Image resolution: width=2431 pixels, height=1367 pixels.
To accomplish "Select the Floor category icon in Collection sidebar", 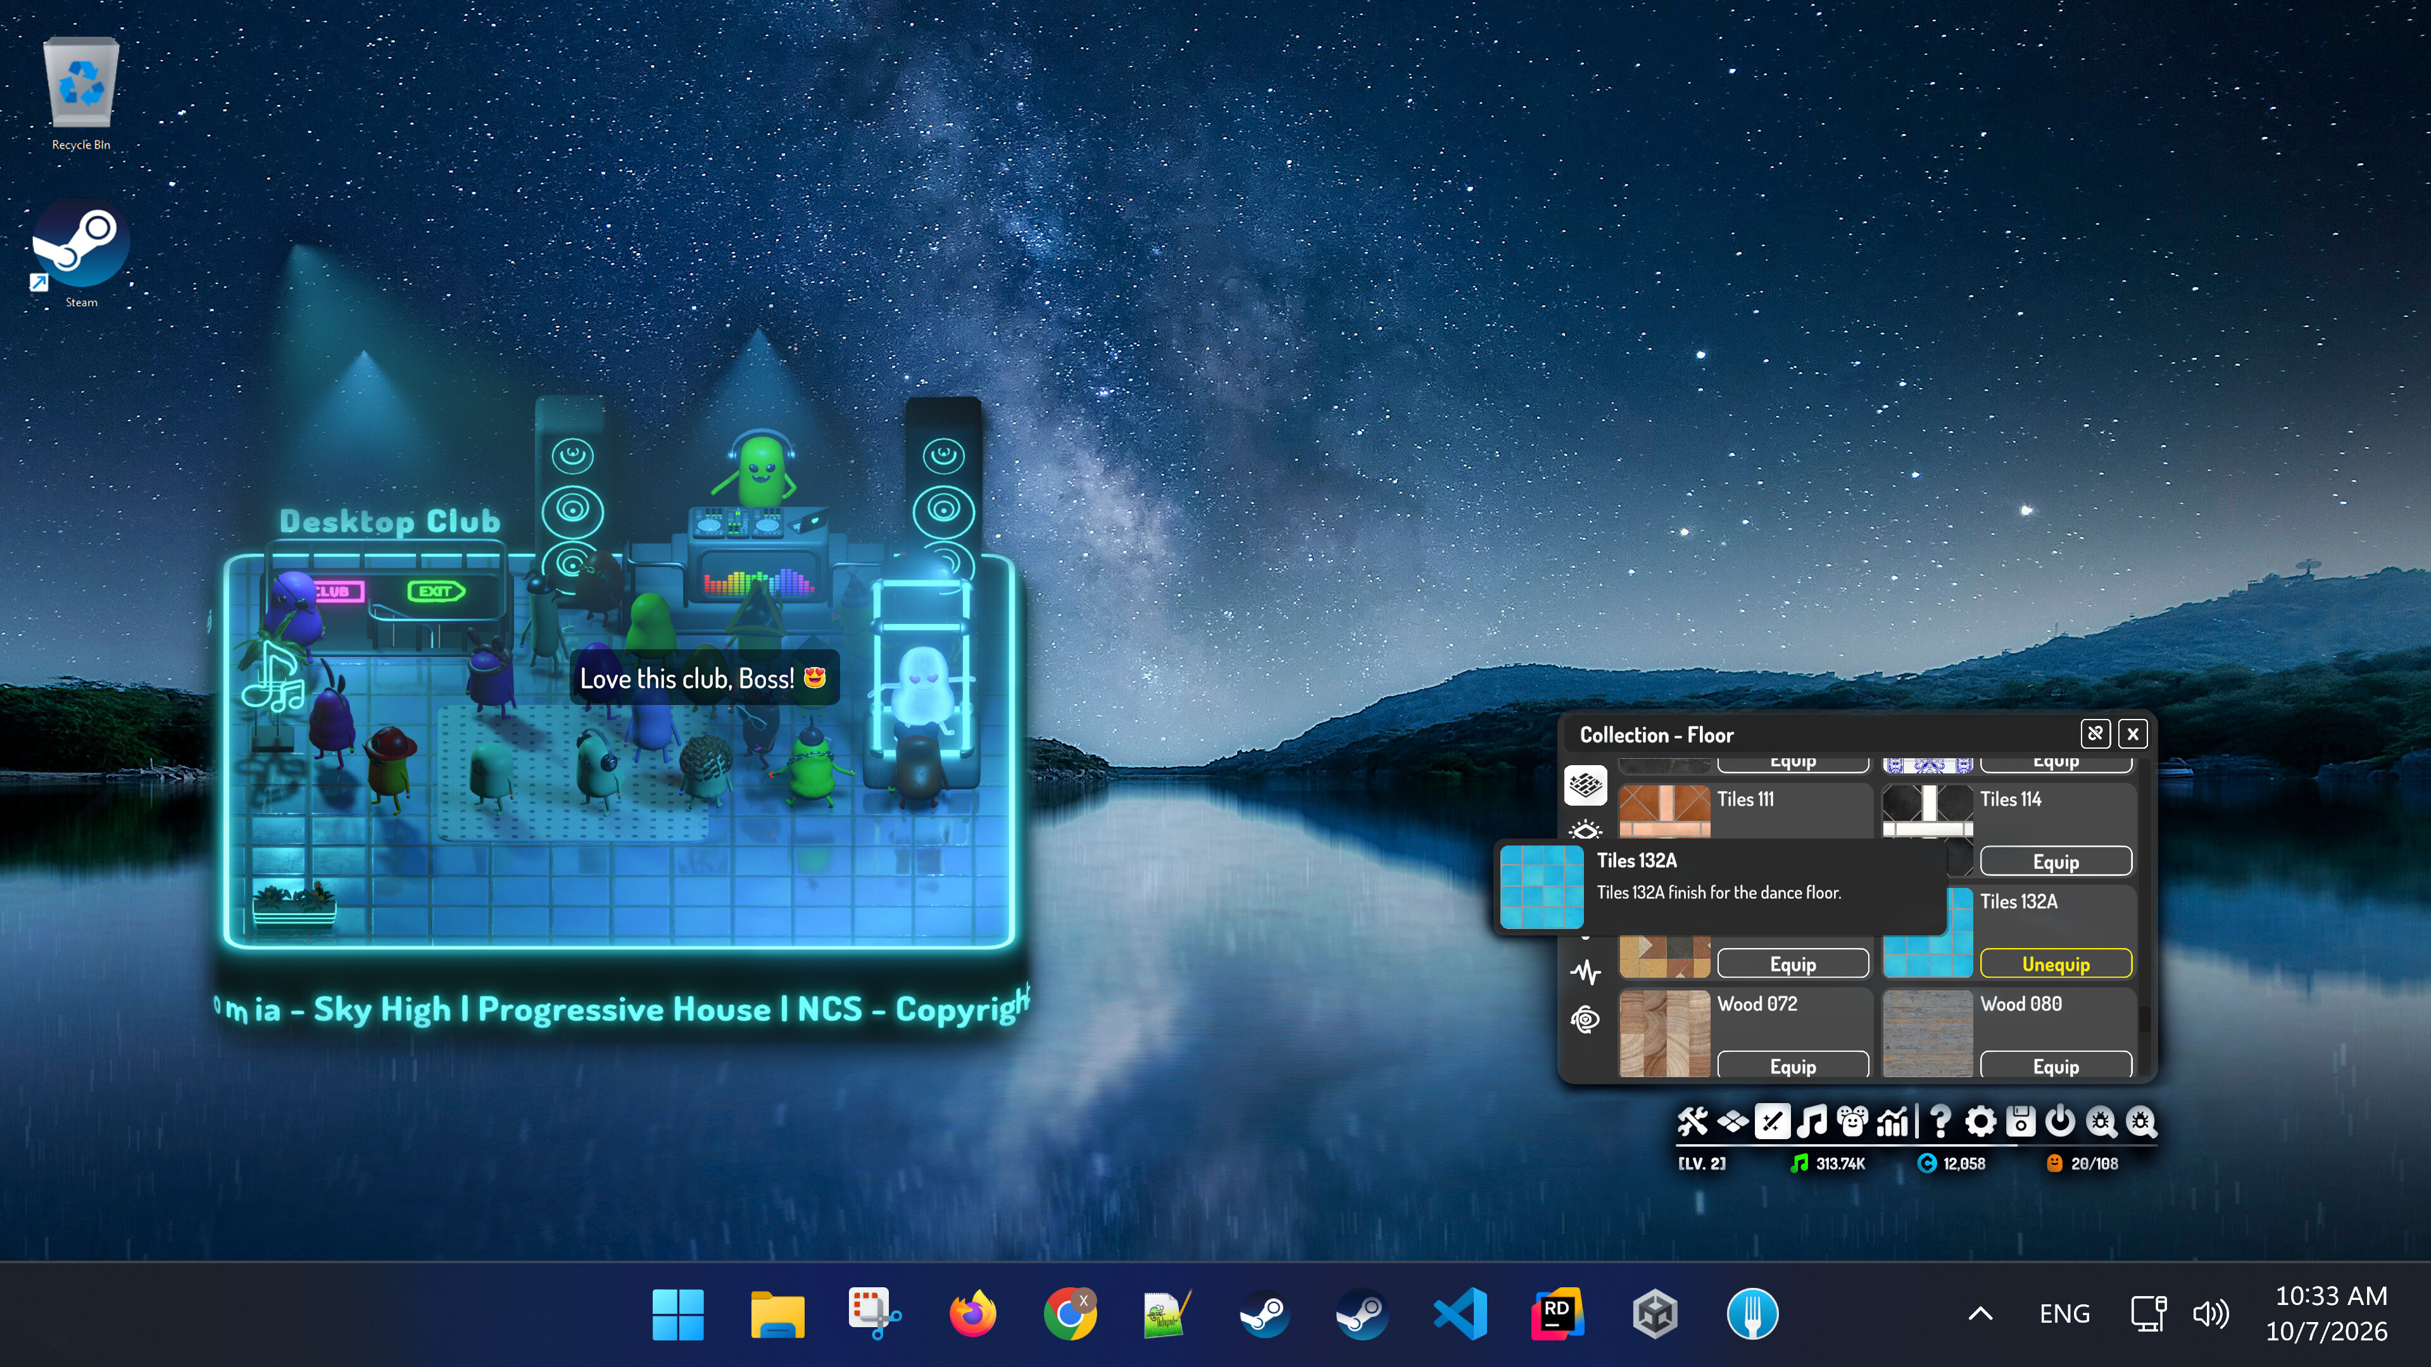I will coord(1585,785).
